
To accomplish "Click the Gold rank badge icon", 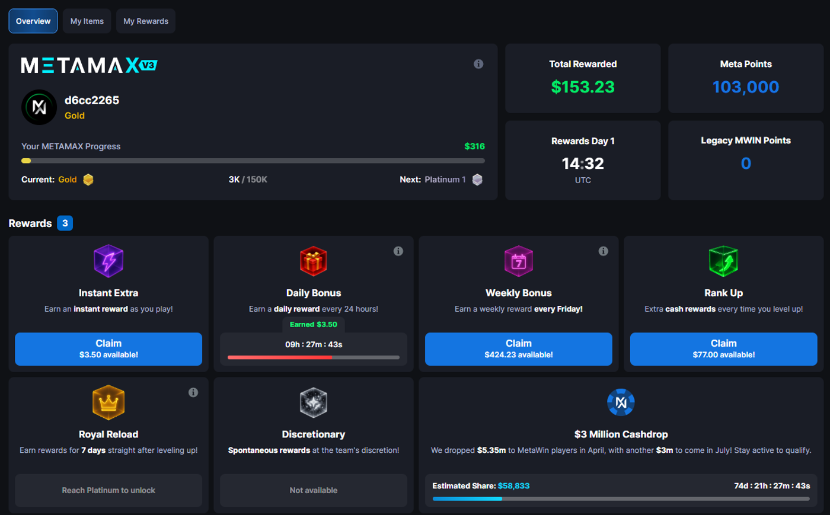I will 88,180.
